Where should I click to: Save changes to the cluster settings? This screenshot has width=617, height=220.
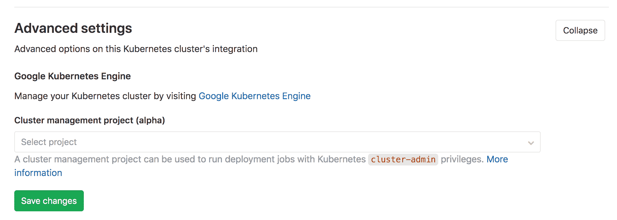tap(49, 200)
